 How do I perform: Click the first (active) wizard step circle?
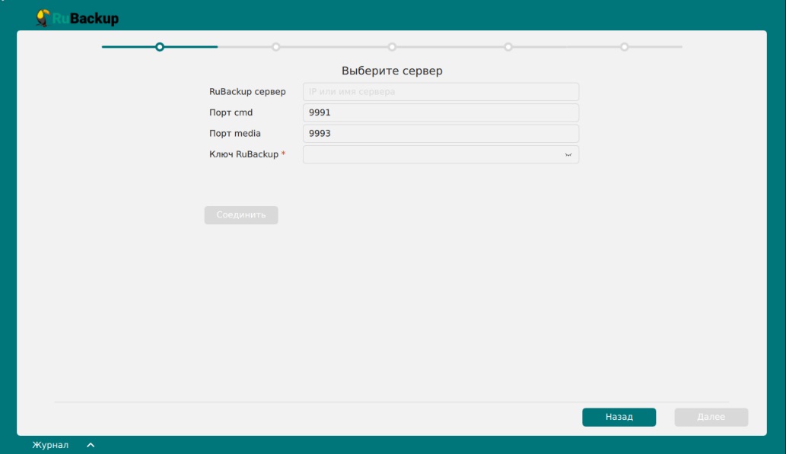coord(160,47)
